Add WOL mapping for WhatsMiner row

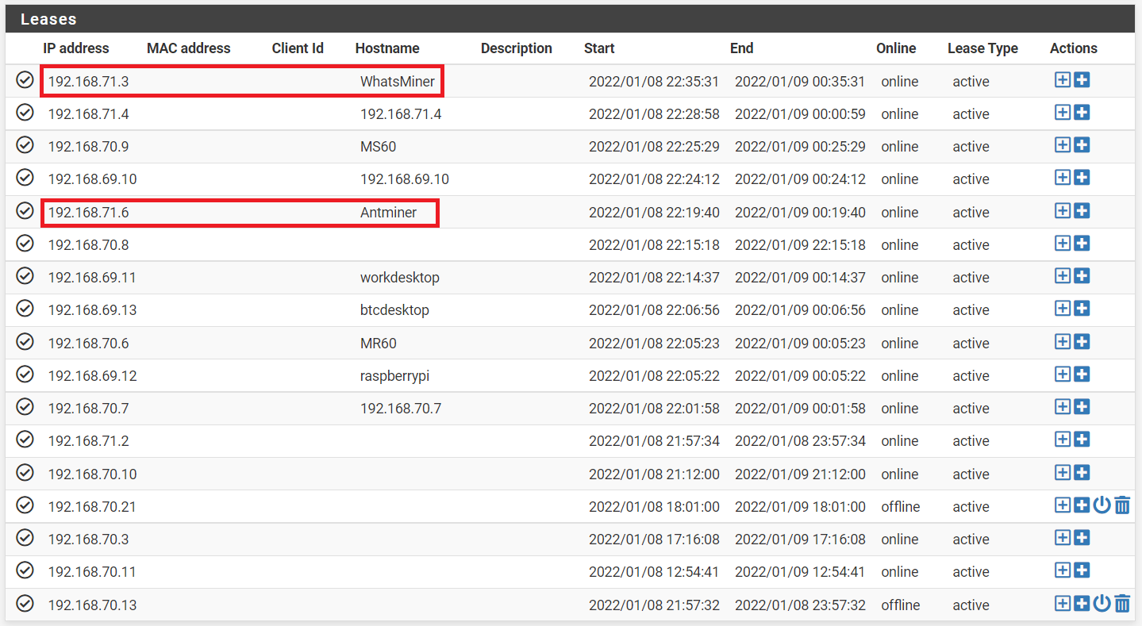[1082, 80]
